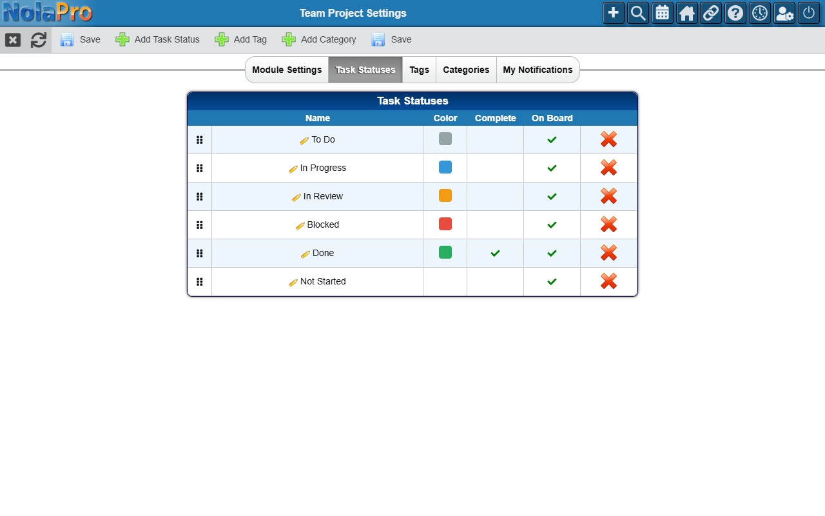The width and height of the screenshot is (825, 516).
Task: Toggle On Board checkmark for In Review
Action: (552, 197)
